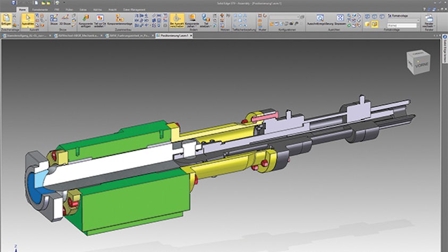Close the second document tab starting with AMWechsel

pos(101,36)
